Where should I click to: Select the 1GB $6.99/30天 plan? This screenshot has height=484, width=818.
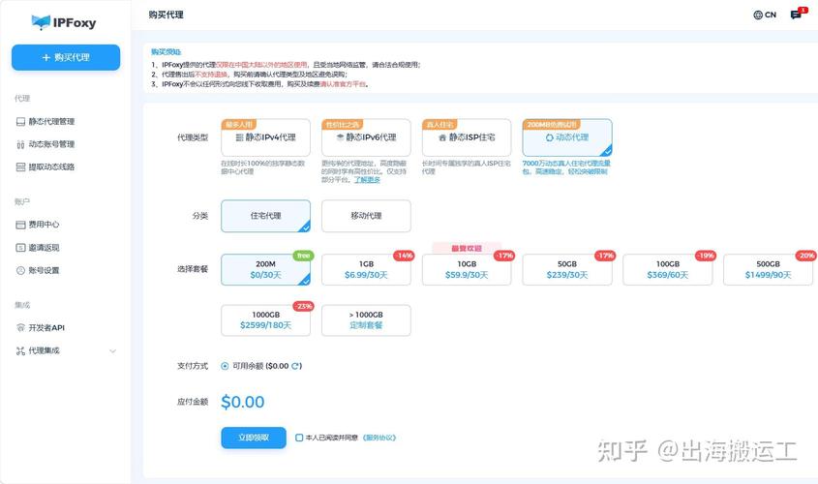click(366, 270)
